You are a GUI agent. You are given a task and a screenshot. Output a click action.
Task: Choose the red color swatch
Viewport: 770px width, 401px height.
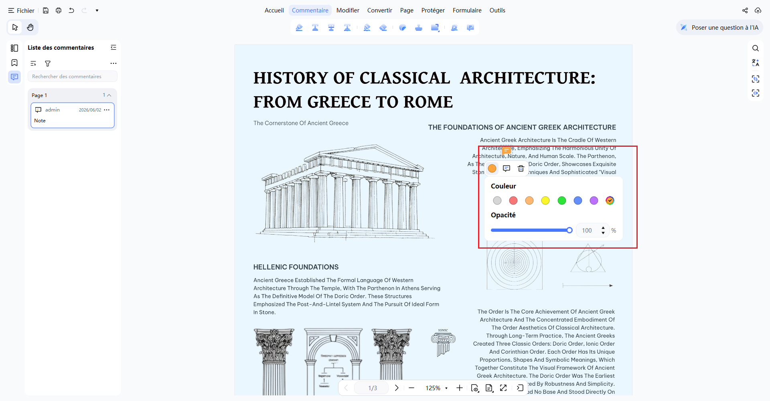[513, 200]
